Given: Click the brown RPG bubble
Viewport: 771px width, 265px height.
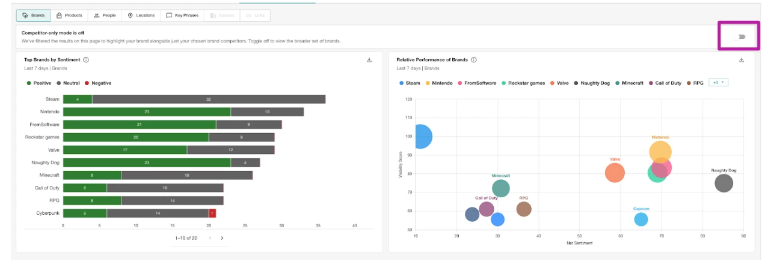Looking at the screenshot, I should (x=524, y=209).
